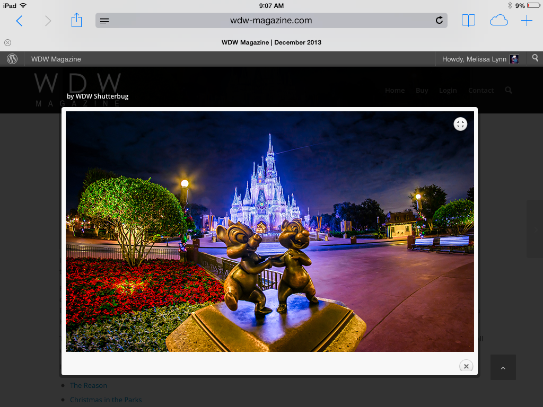Open the dimmed Contact nav link
This screenshot has height=407, width=543.
click(x=480, y=90)
